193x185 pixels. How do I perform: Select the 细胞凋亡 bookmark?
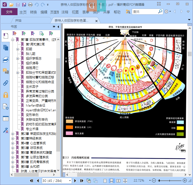(32, 68)
